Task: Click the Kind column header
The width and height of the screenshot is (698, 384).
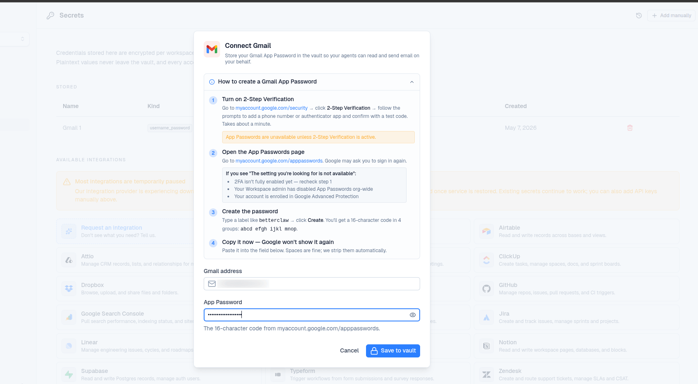Action: (x=153, y=106)
